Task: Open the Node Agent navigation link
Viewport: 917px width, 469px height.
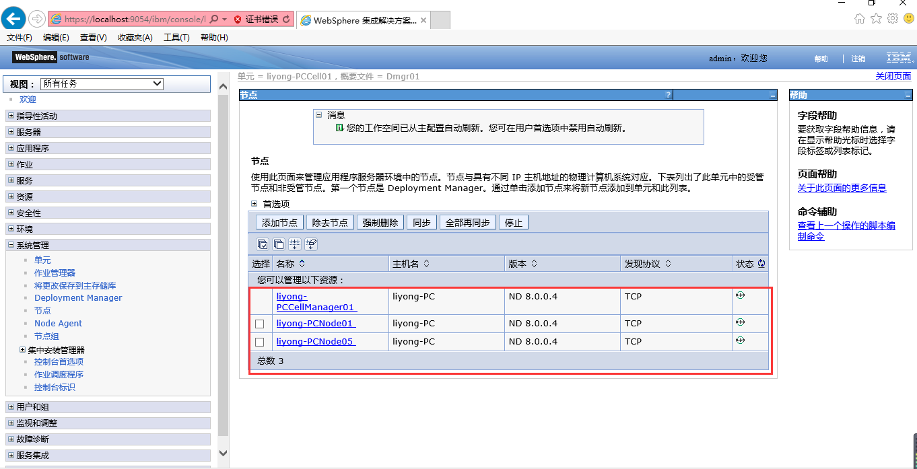Action: [58, 324]
